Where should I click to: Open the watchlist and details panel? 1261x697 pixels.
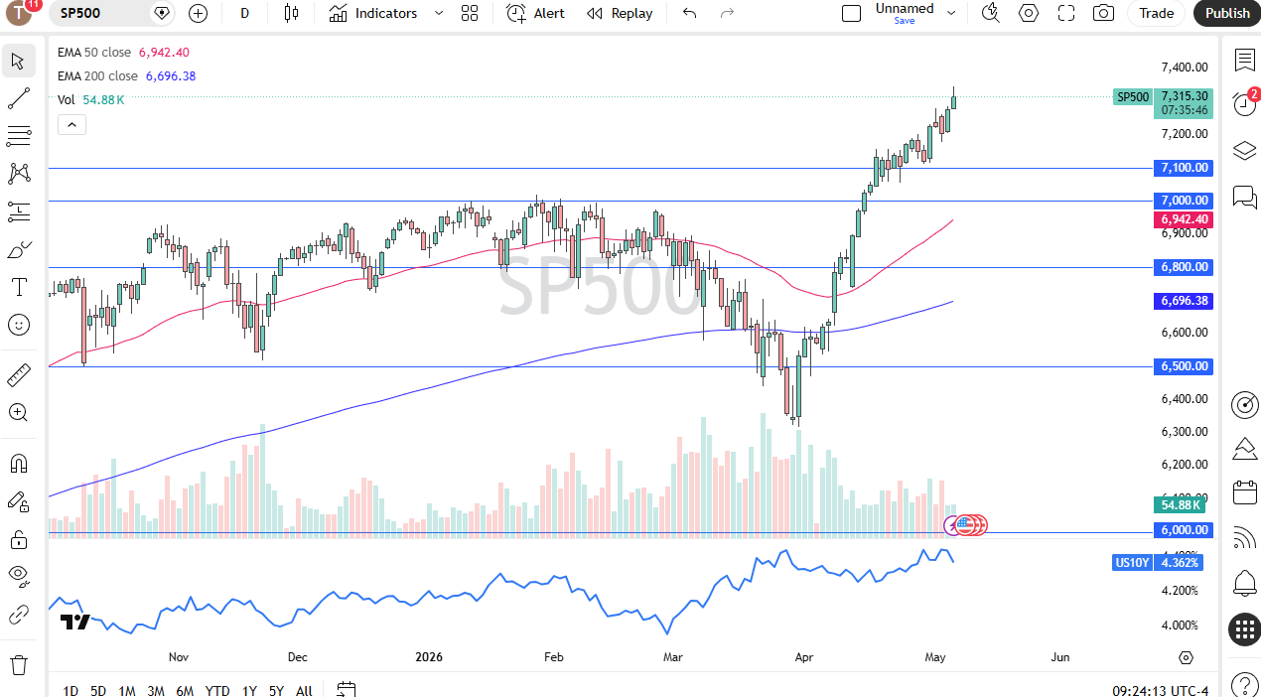click(1244, 60)
